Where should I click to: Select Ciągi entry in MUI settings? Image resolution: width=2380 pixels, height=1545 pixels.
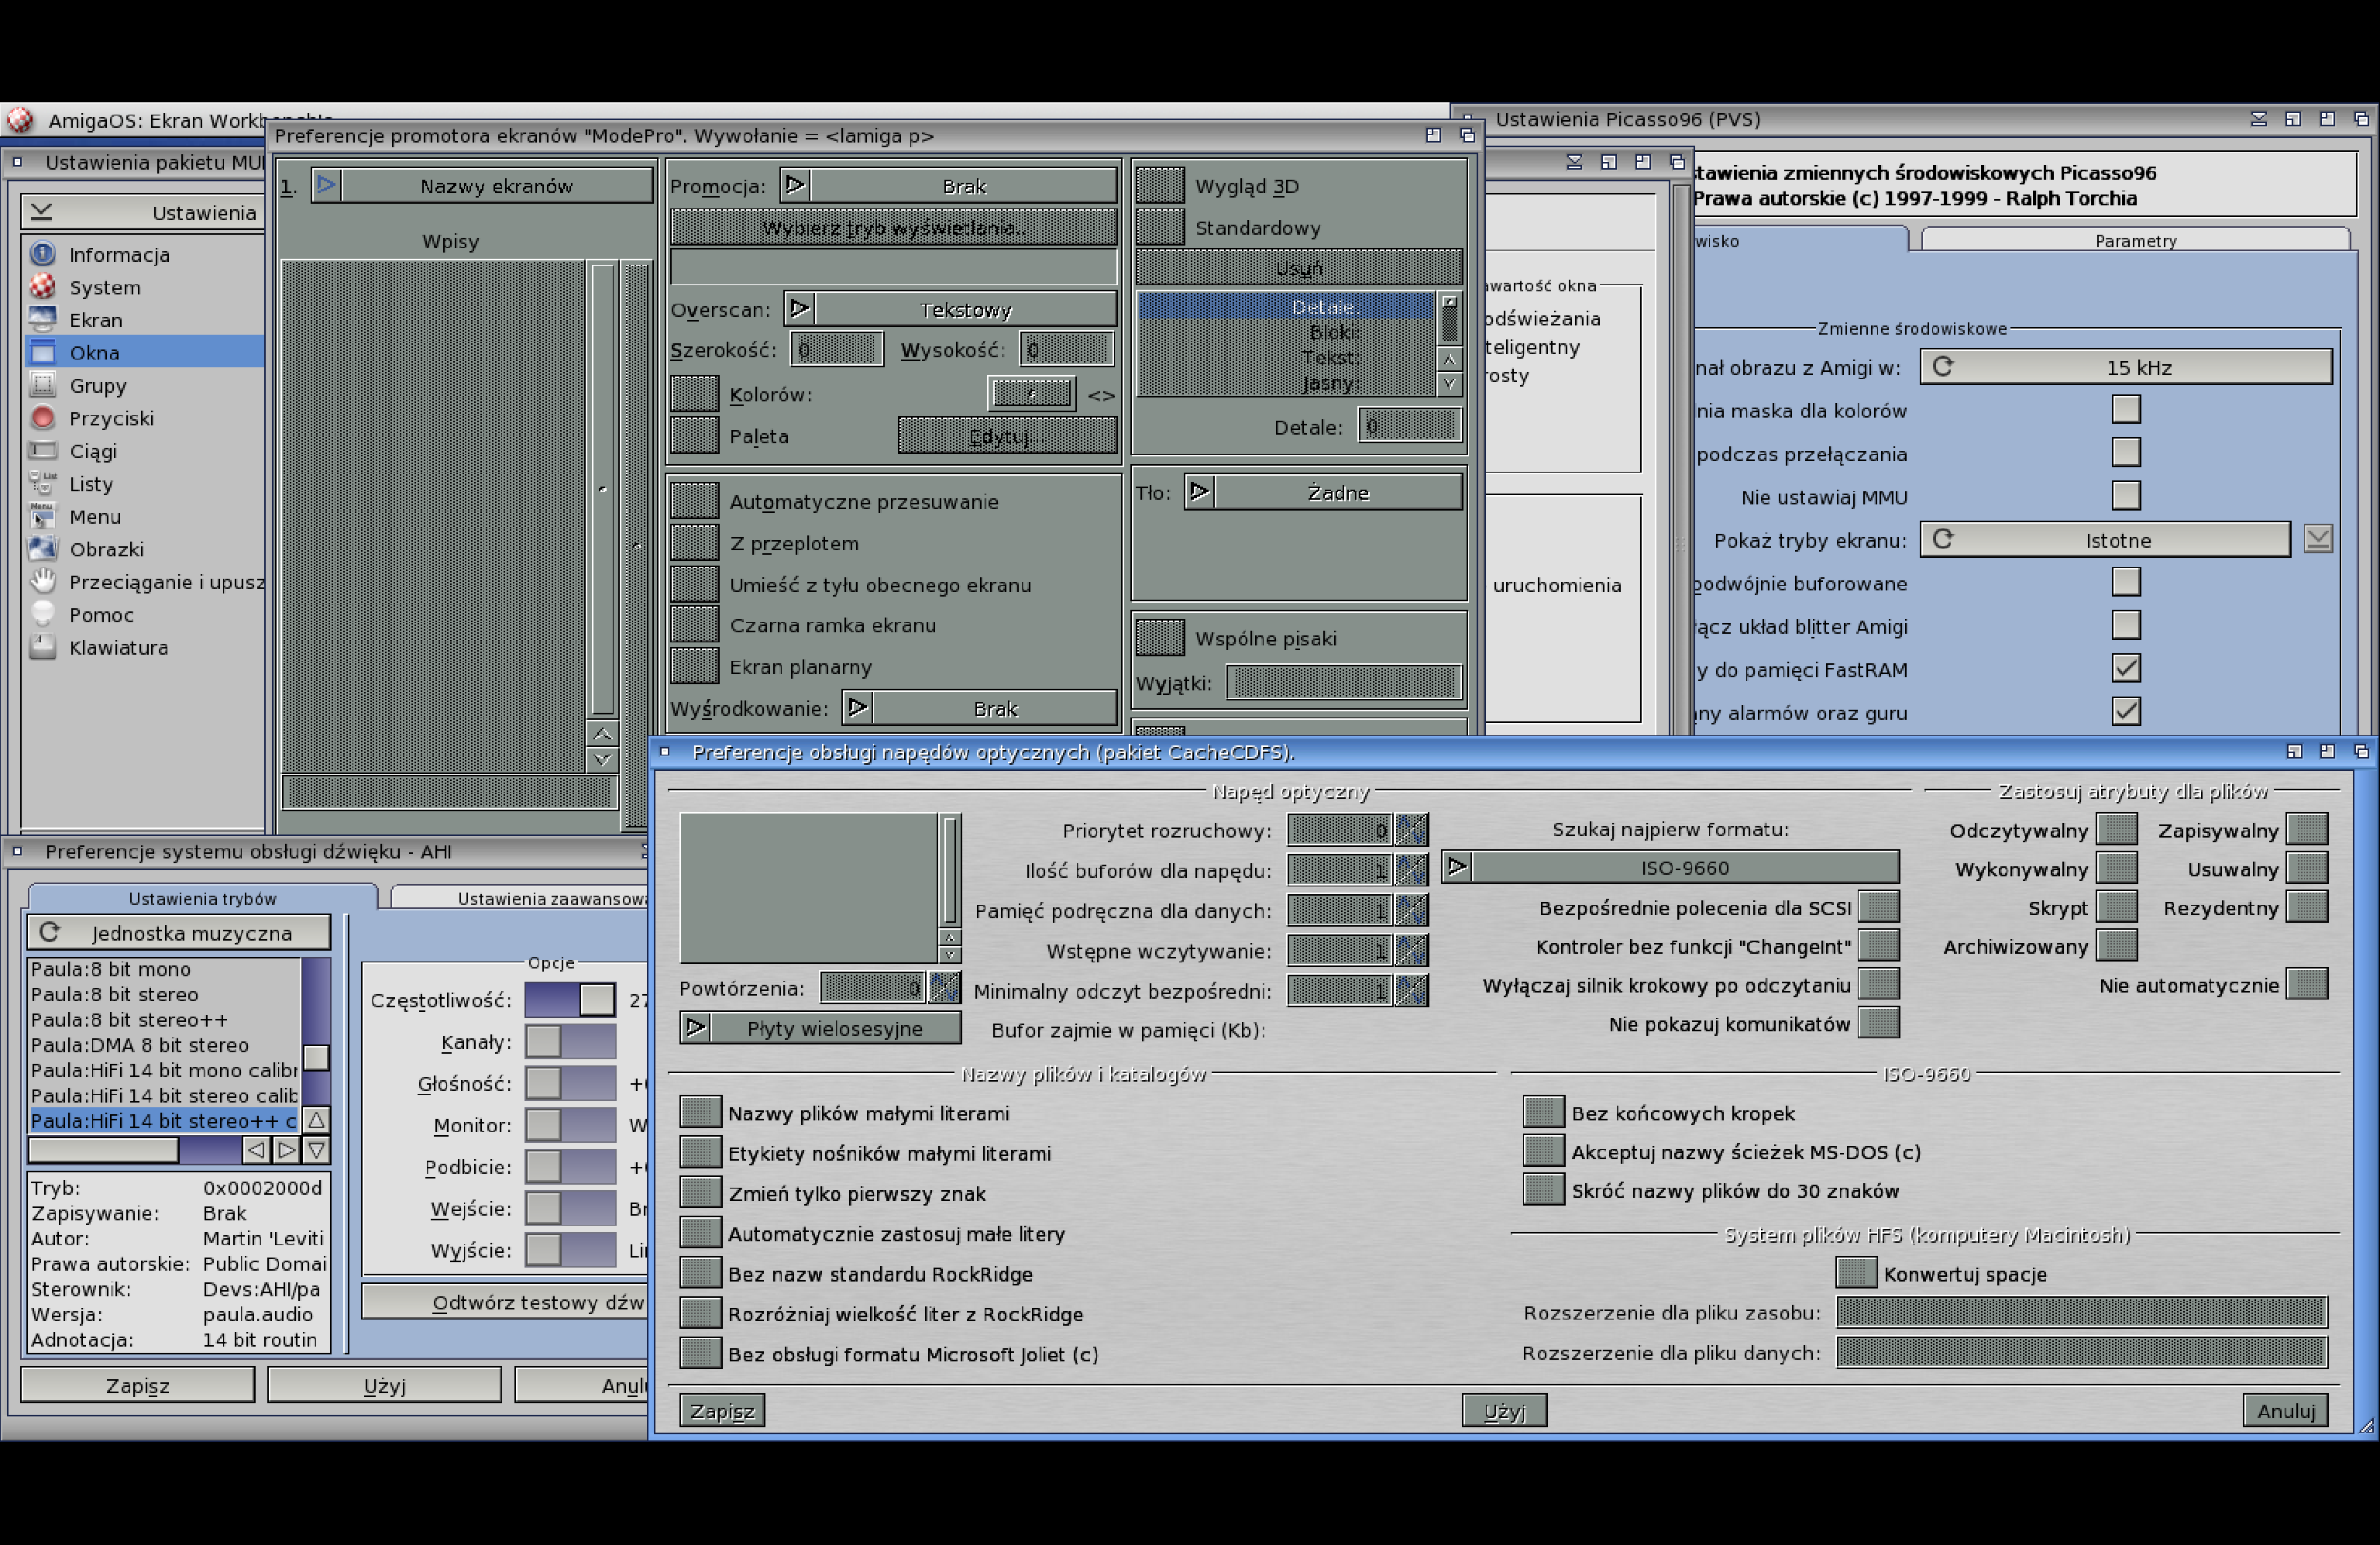tap(146, 451)
